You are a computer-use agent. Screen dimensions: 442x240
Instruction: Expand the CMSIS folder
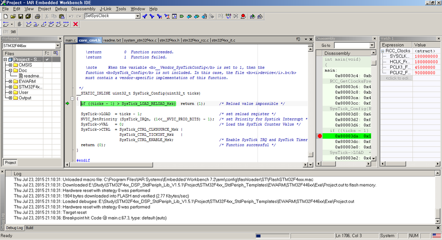(11, 65)
